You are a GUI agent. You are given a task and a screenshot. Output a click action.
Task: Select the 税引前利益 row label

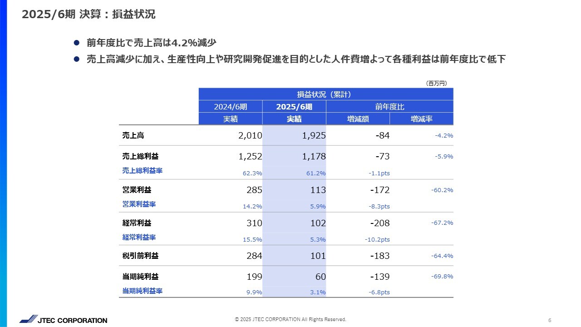[x=141, y=256]
